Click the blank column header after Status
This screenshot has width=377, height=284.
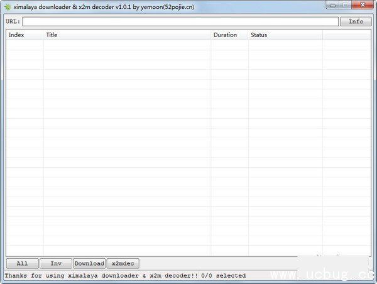[x=346, y=35]
